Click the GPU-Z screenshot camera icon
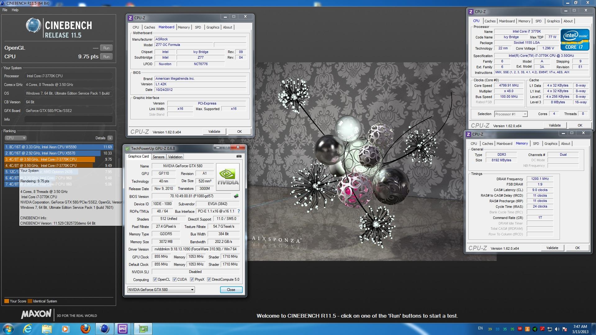 point(239,156)
